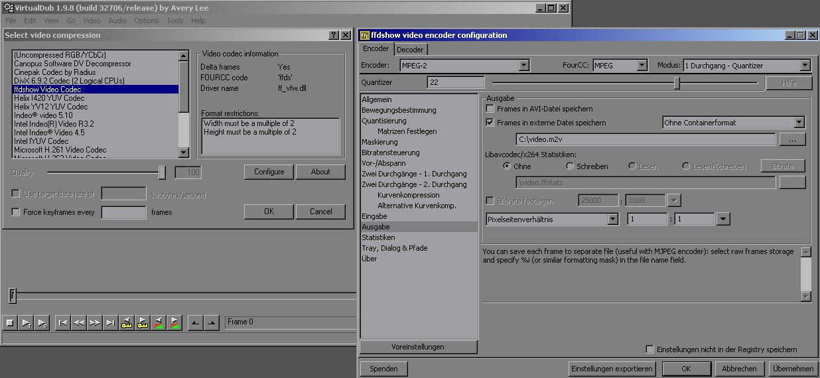Select the Ohne statistics radio button
The width and height of the screenshot is (820, 378).
click(x=507, y=166)
